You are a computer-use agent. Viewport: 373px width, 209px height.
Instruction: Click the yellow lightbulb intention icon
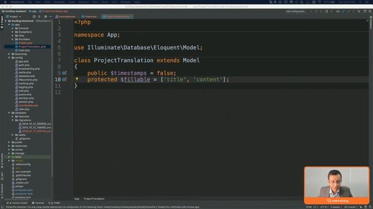click(77, 79)
